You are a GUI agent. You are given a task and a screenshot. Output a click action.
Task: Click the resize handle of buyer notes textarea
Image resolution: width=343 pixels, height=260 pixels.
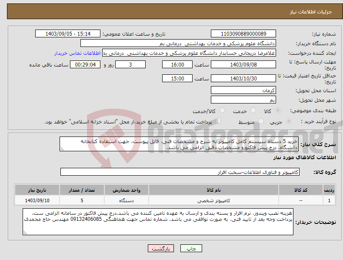click(25, 233)
